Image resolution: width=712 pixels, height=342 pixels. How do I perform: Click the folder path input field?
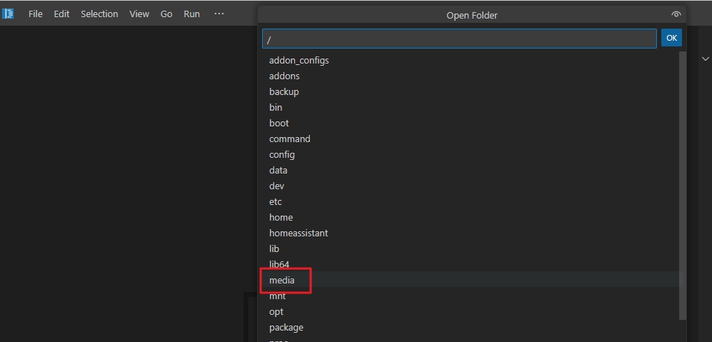458,39
